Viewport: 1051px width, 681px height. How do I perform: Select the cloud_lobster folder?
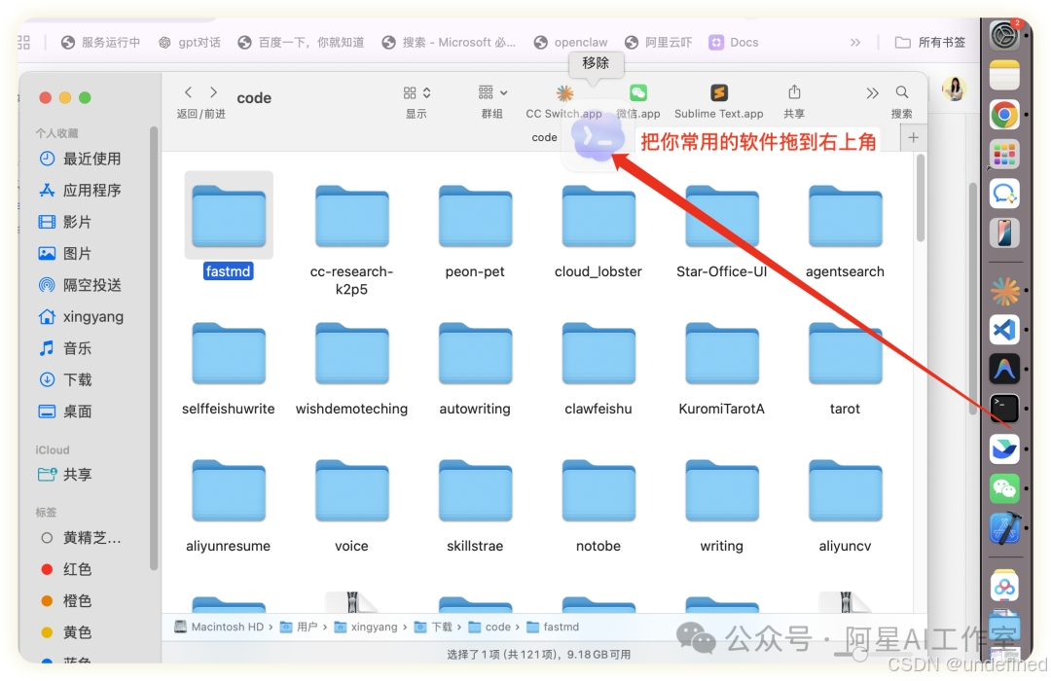pyautogui.click(x=598, y=216)
